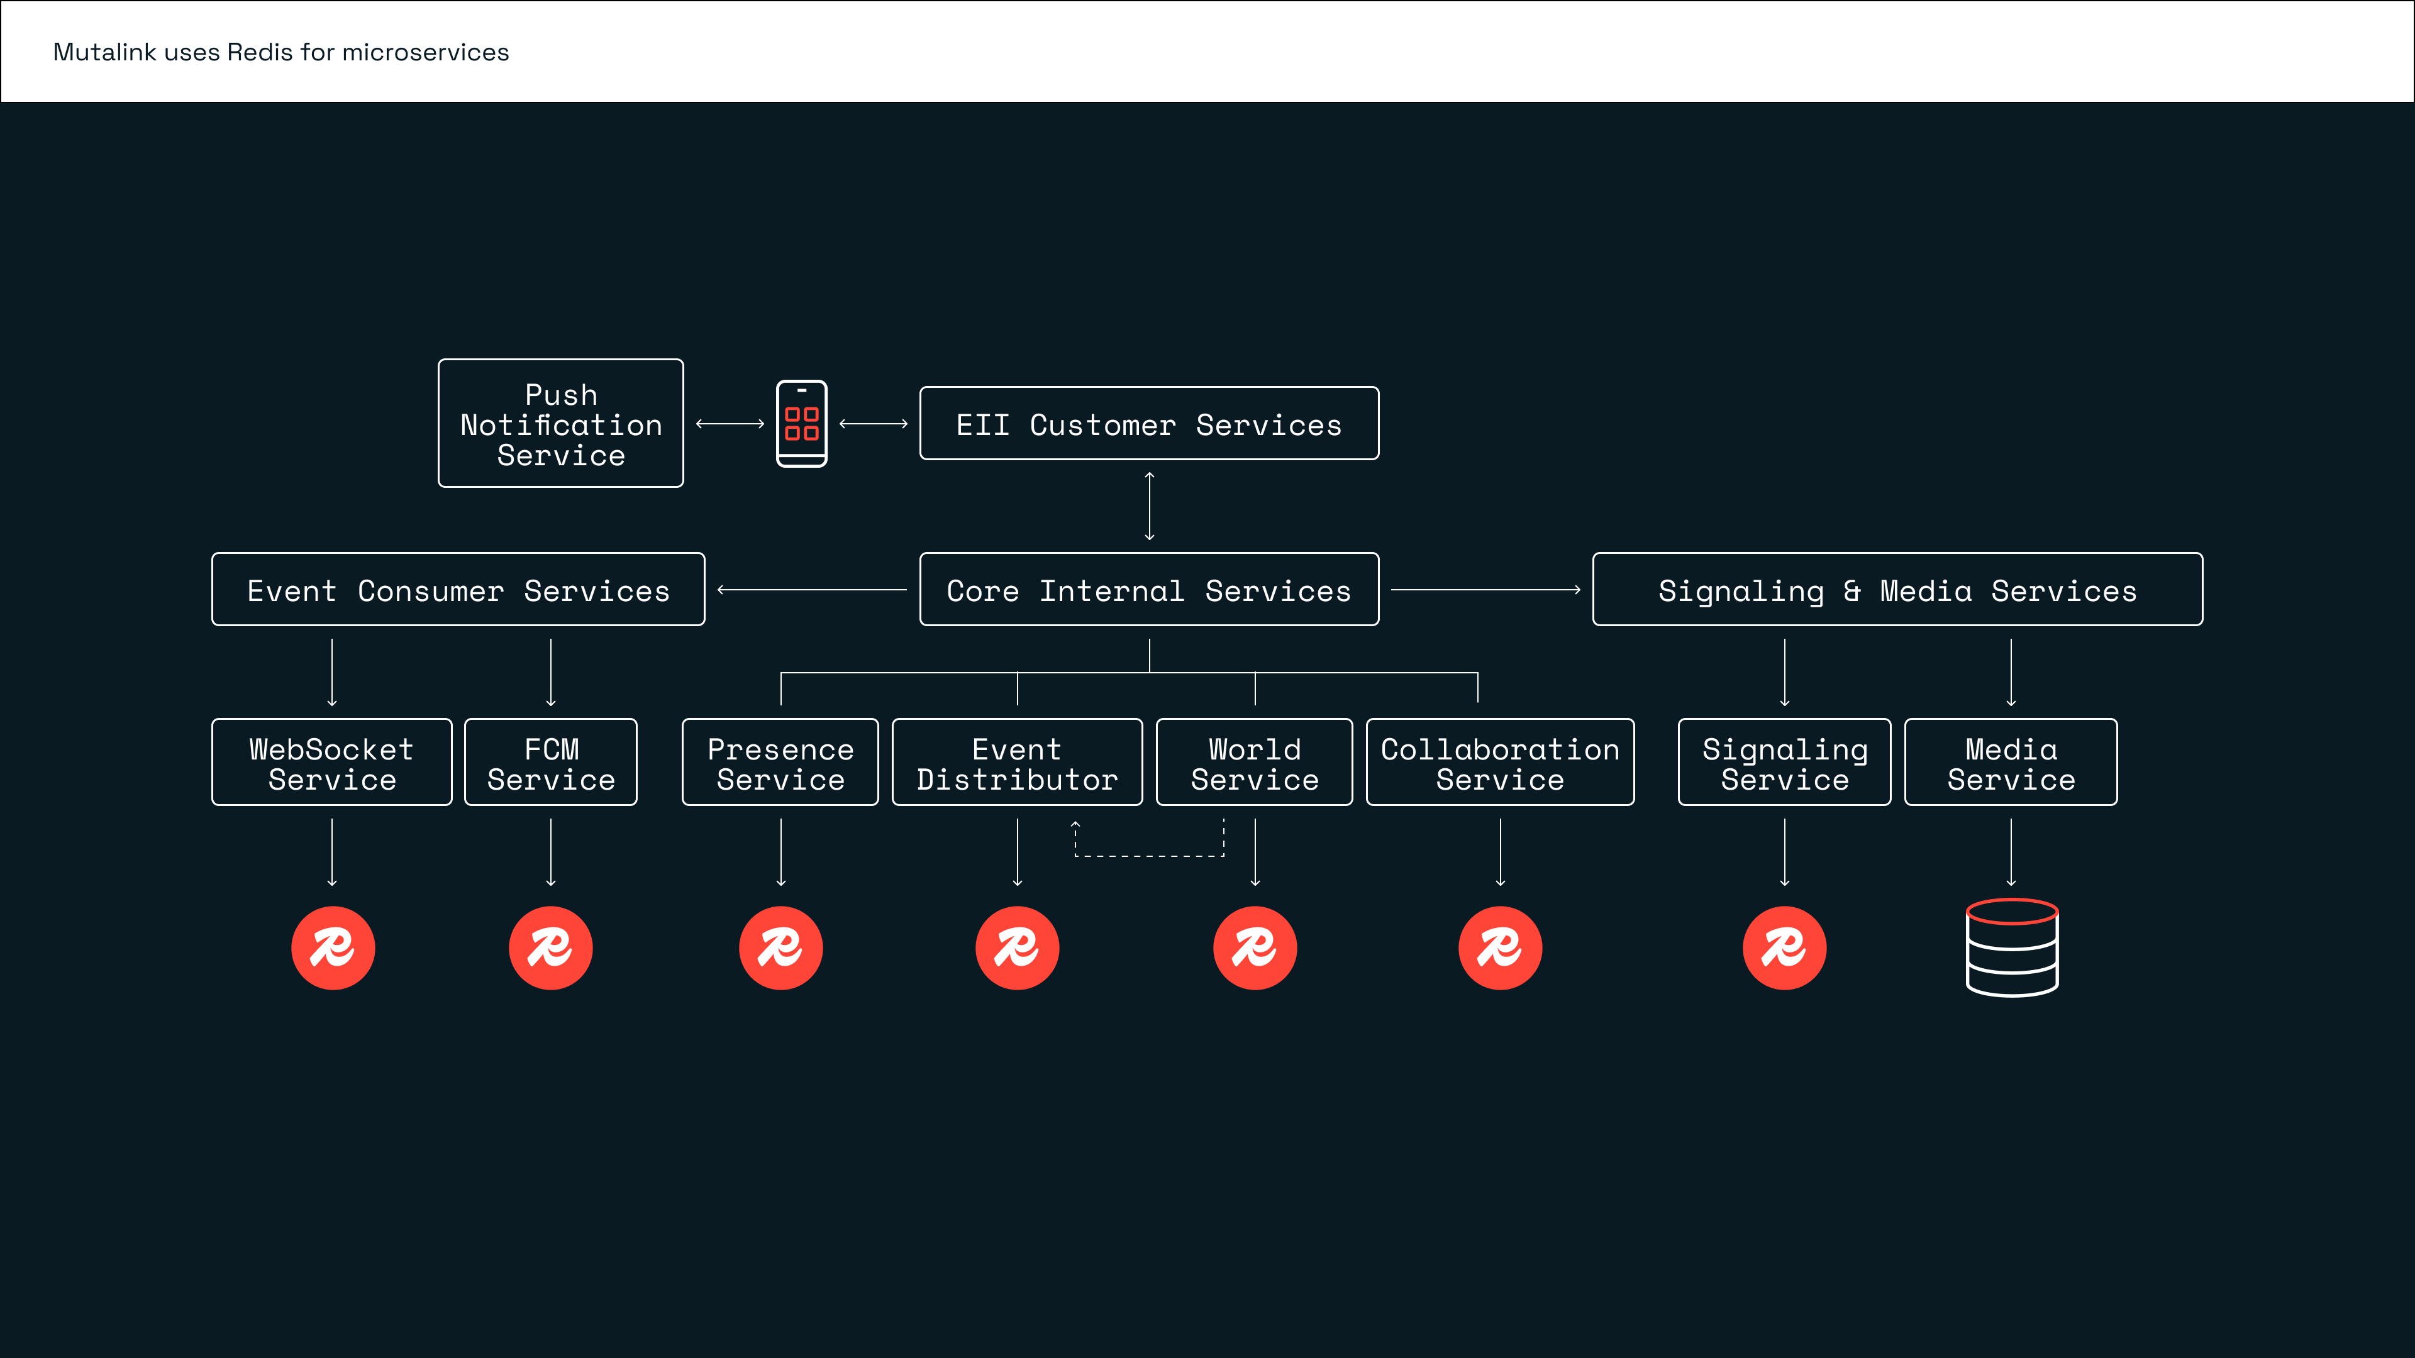Select the EII Customer Services box
The height and width of the screenshot is (1358, 2415).
point(1150,424)
